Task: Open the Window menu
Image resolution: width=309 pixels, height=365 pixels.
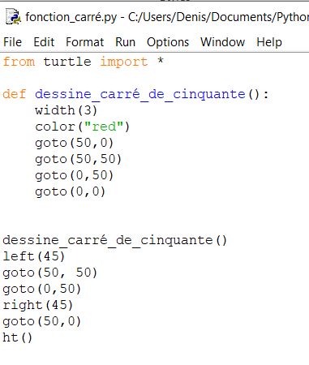Action: (x=222, y=42)
